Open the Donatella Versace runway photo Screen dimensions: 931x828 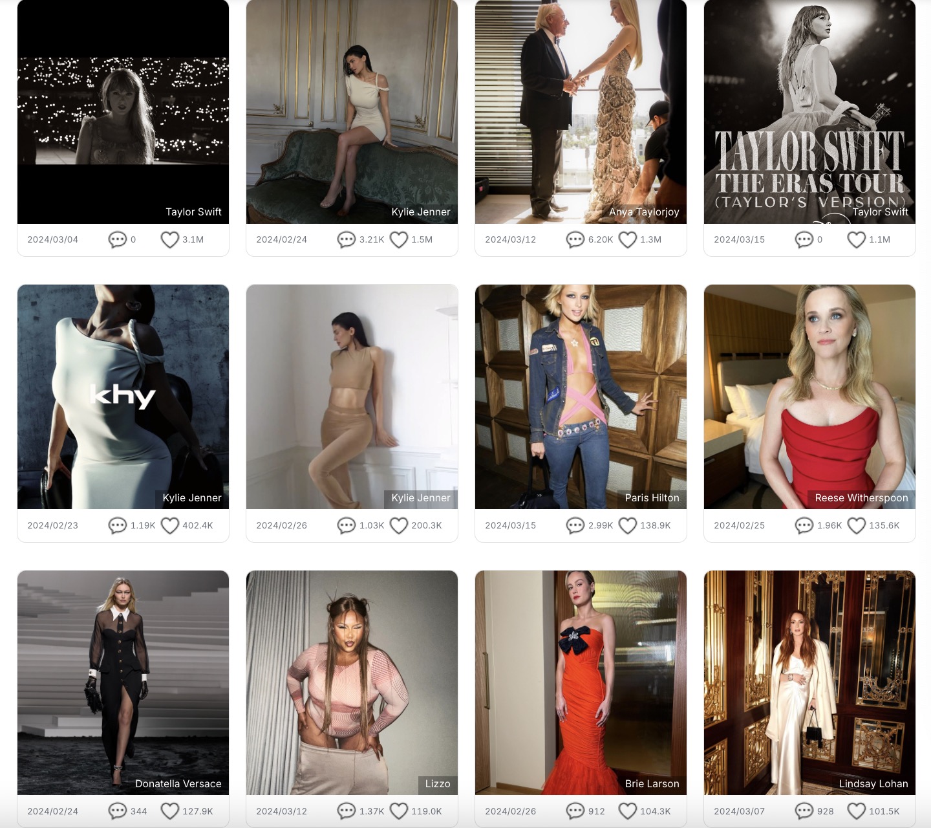pyautogui.click(x=123, y=682)
